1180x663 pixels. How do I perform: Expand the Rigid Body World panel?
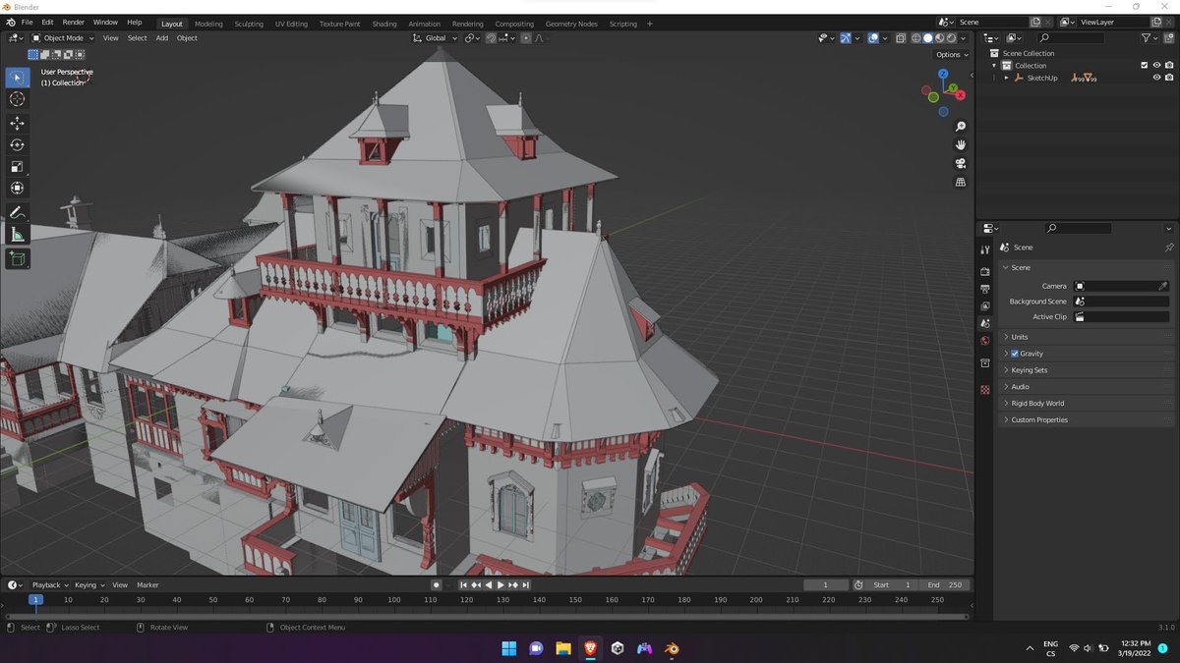(1088, 403)
